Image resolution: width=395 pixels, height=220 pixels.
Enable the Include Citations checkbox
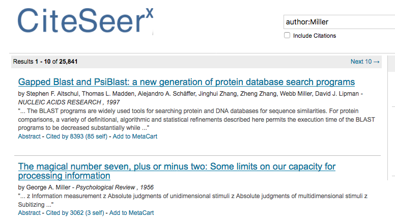click(287, 35)
